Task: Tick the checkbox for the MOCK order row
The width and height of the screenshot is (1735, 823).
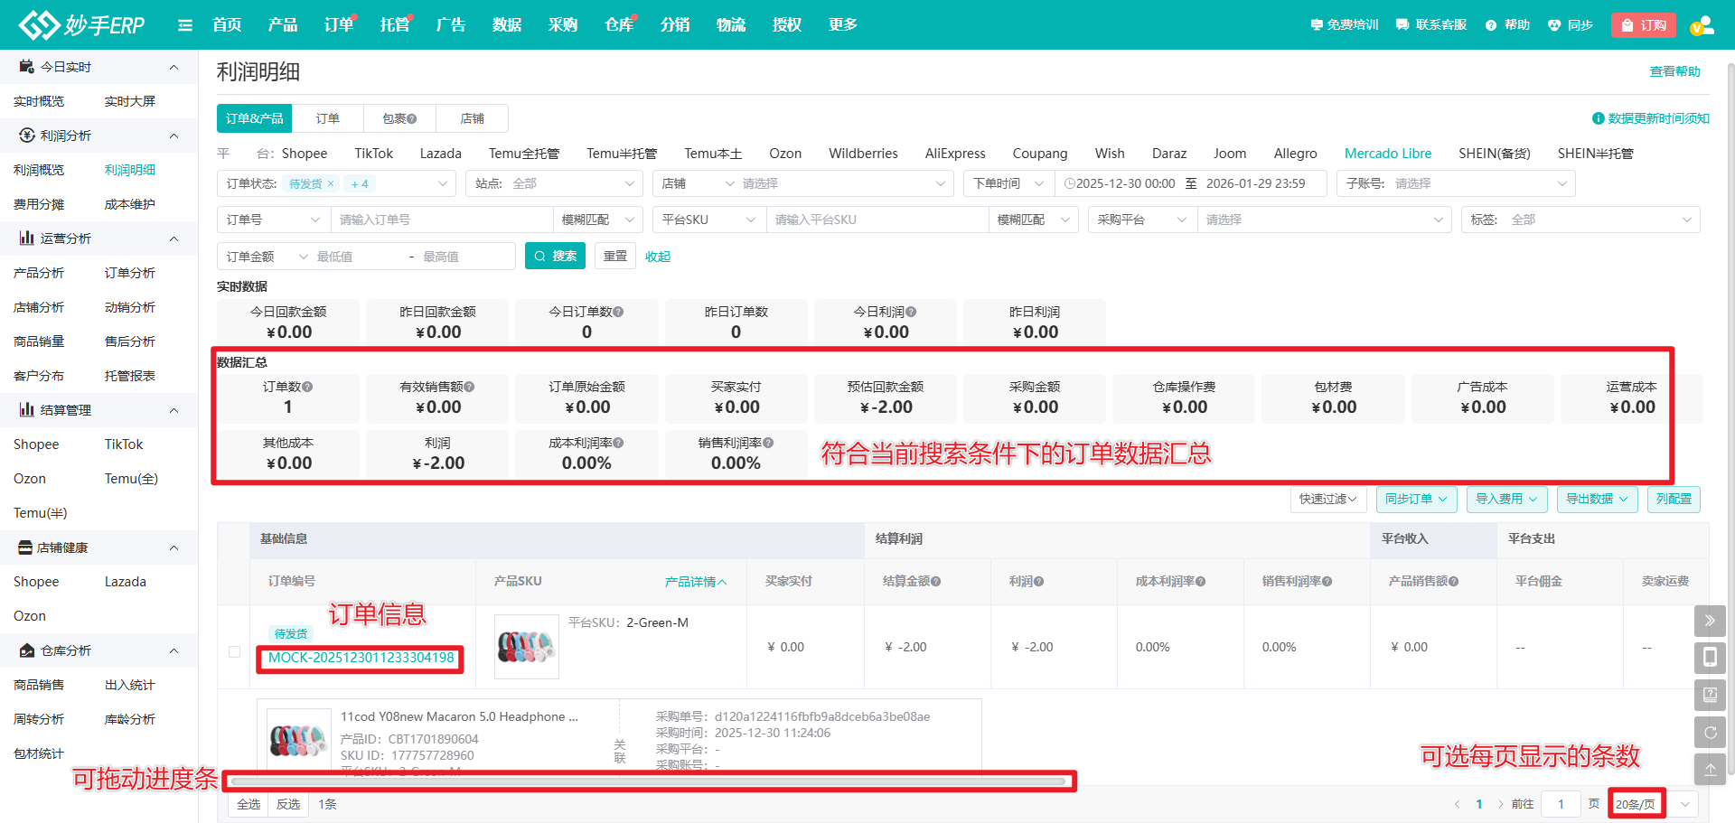Action: pos(235,651)
